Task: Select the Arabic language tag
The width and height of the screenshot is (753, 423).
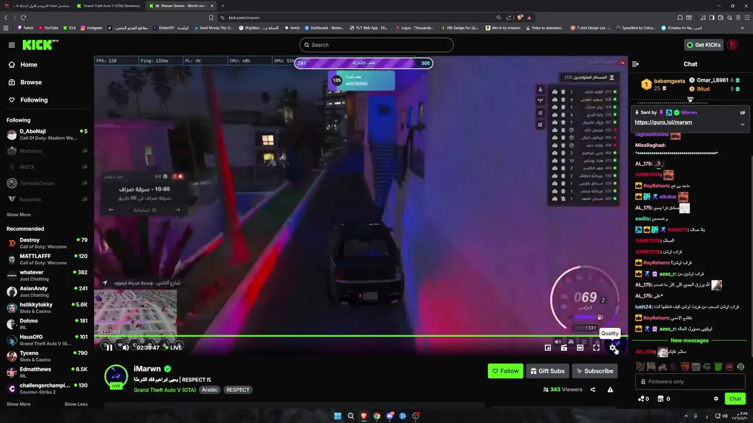Action: (210, 390)
